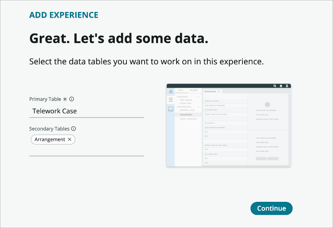Viewport: 333px width, 228px height.
Task: Click the info icon beside Primary Table
Action: pos(72,99)
